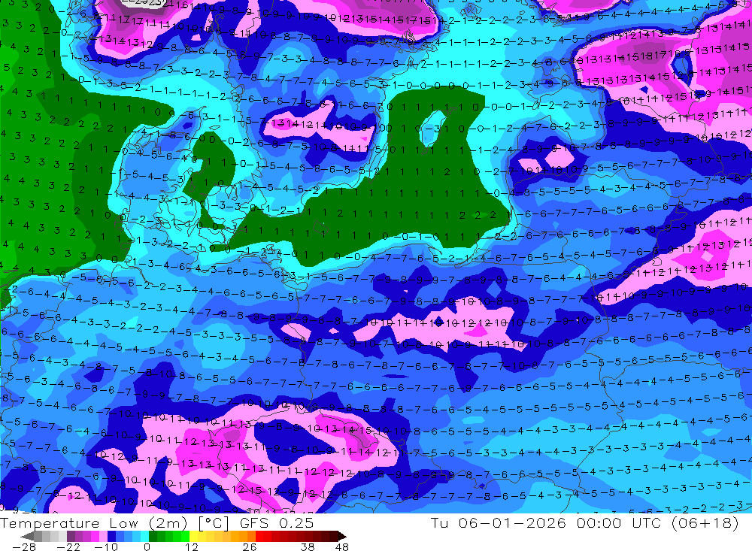Screen dimensions: 752x551
Task: Select the bright red swatch in legend bar
Action: [x=259, y=536]
